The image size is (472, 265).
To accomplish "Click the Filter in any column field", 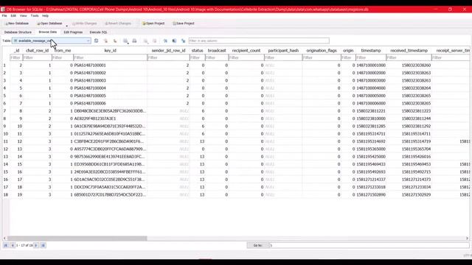I will [259, 41].
